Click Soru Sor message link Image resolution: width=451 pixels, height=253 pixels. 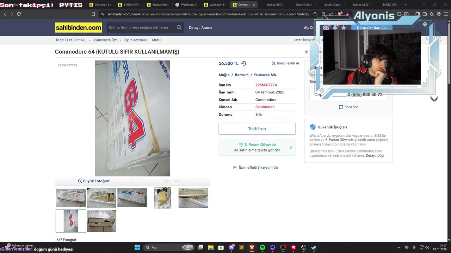[348, 107]
